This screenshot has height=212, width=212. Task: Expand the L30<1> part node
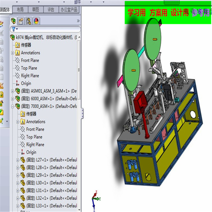[x=18, y=183]
